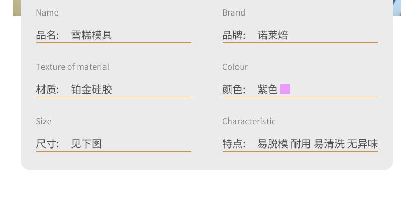Screen dimensions: 414x207
Task: Click the 尺寸: field label
Action: tap(48, 144)
